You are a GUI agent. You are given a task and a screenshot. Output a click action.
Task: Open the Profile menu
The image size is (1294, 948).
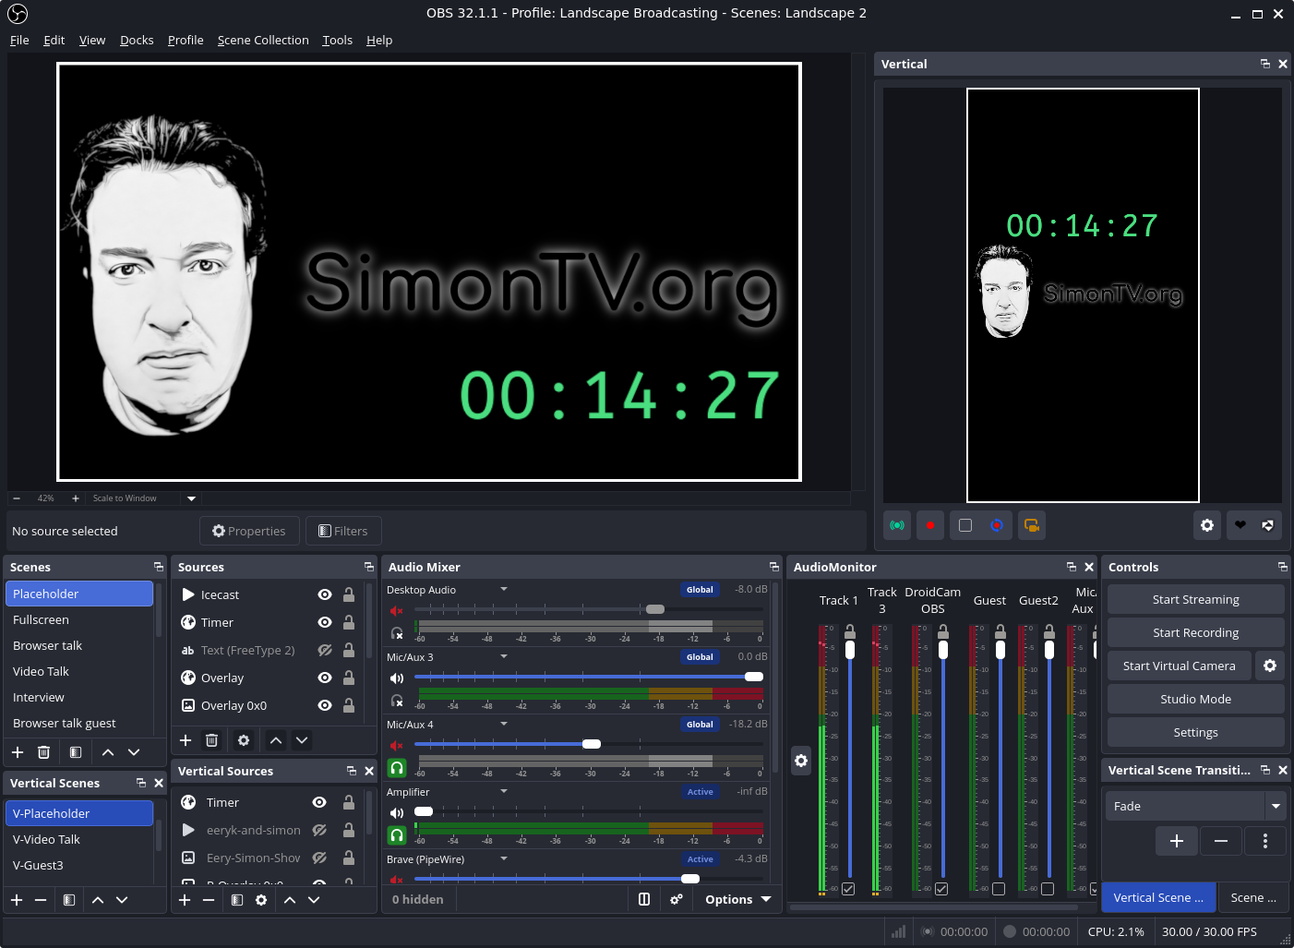point(186,40)
